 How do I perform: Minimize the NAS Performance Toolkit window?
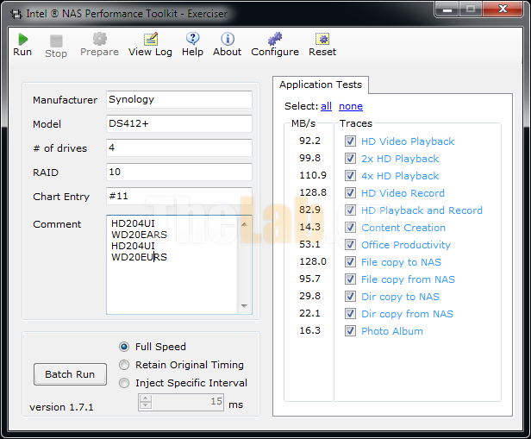(447, 9)
